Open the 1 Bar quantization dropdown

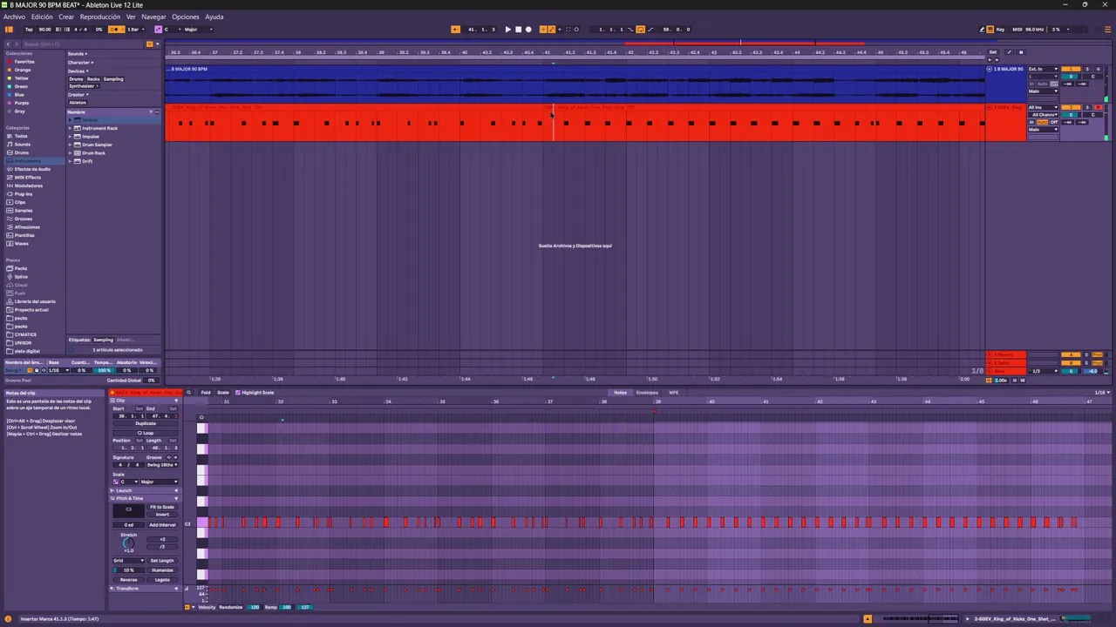136,30
